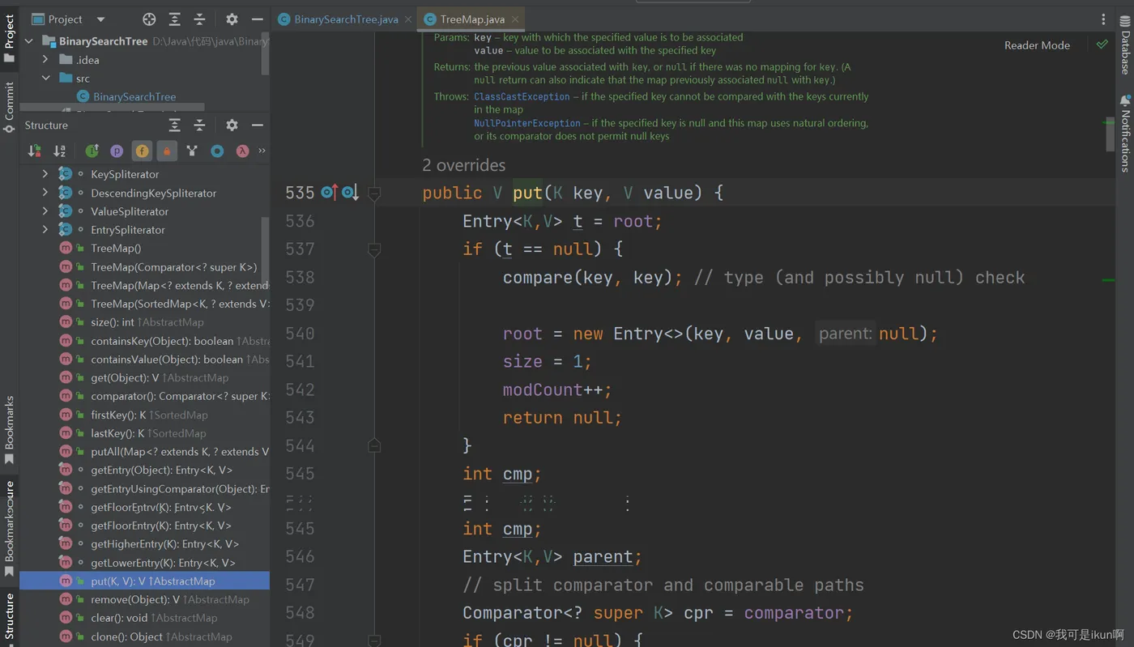Click the Select Opened File target icon
The width and height of the screenshot is (1134, 647).
pos(149,19)
